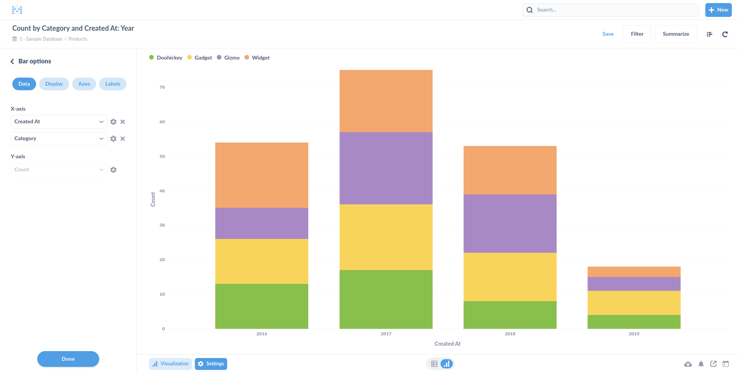Open settings gear for Created At field

click(x=113, y=122)
